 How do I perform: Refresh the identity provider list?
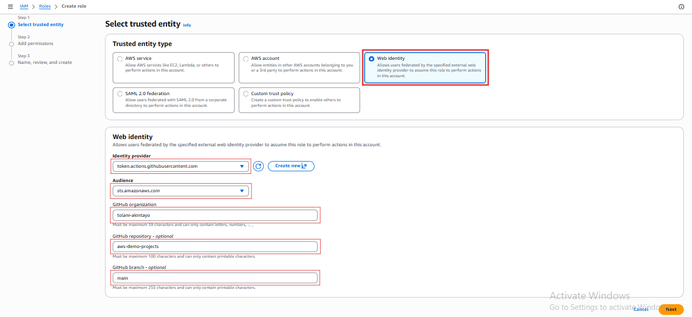[x=259, y=166]
